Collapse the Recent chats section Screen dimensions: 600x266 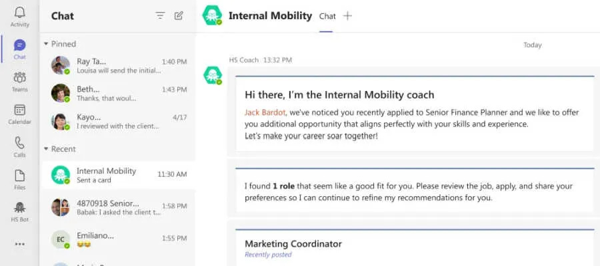pyautogui.click(x=46, y=149)
